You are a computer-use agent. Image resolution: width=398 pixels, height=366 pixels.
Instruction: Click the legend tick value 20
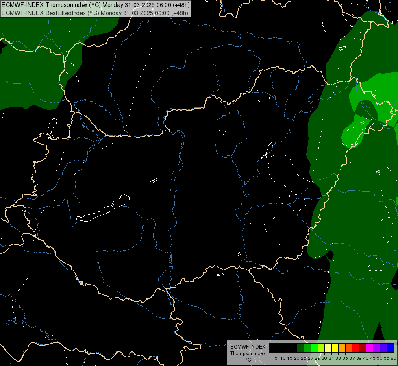297,358
